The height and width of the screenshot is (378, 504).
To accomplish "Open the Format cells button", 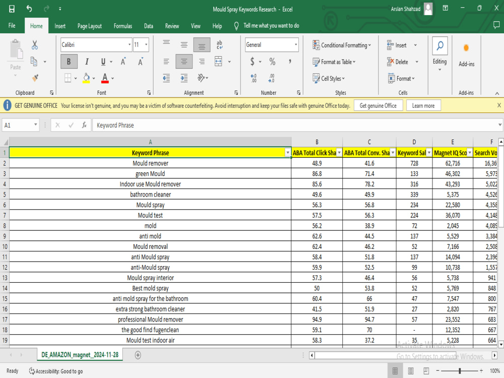I will pos(401,79).
